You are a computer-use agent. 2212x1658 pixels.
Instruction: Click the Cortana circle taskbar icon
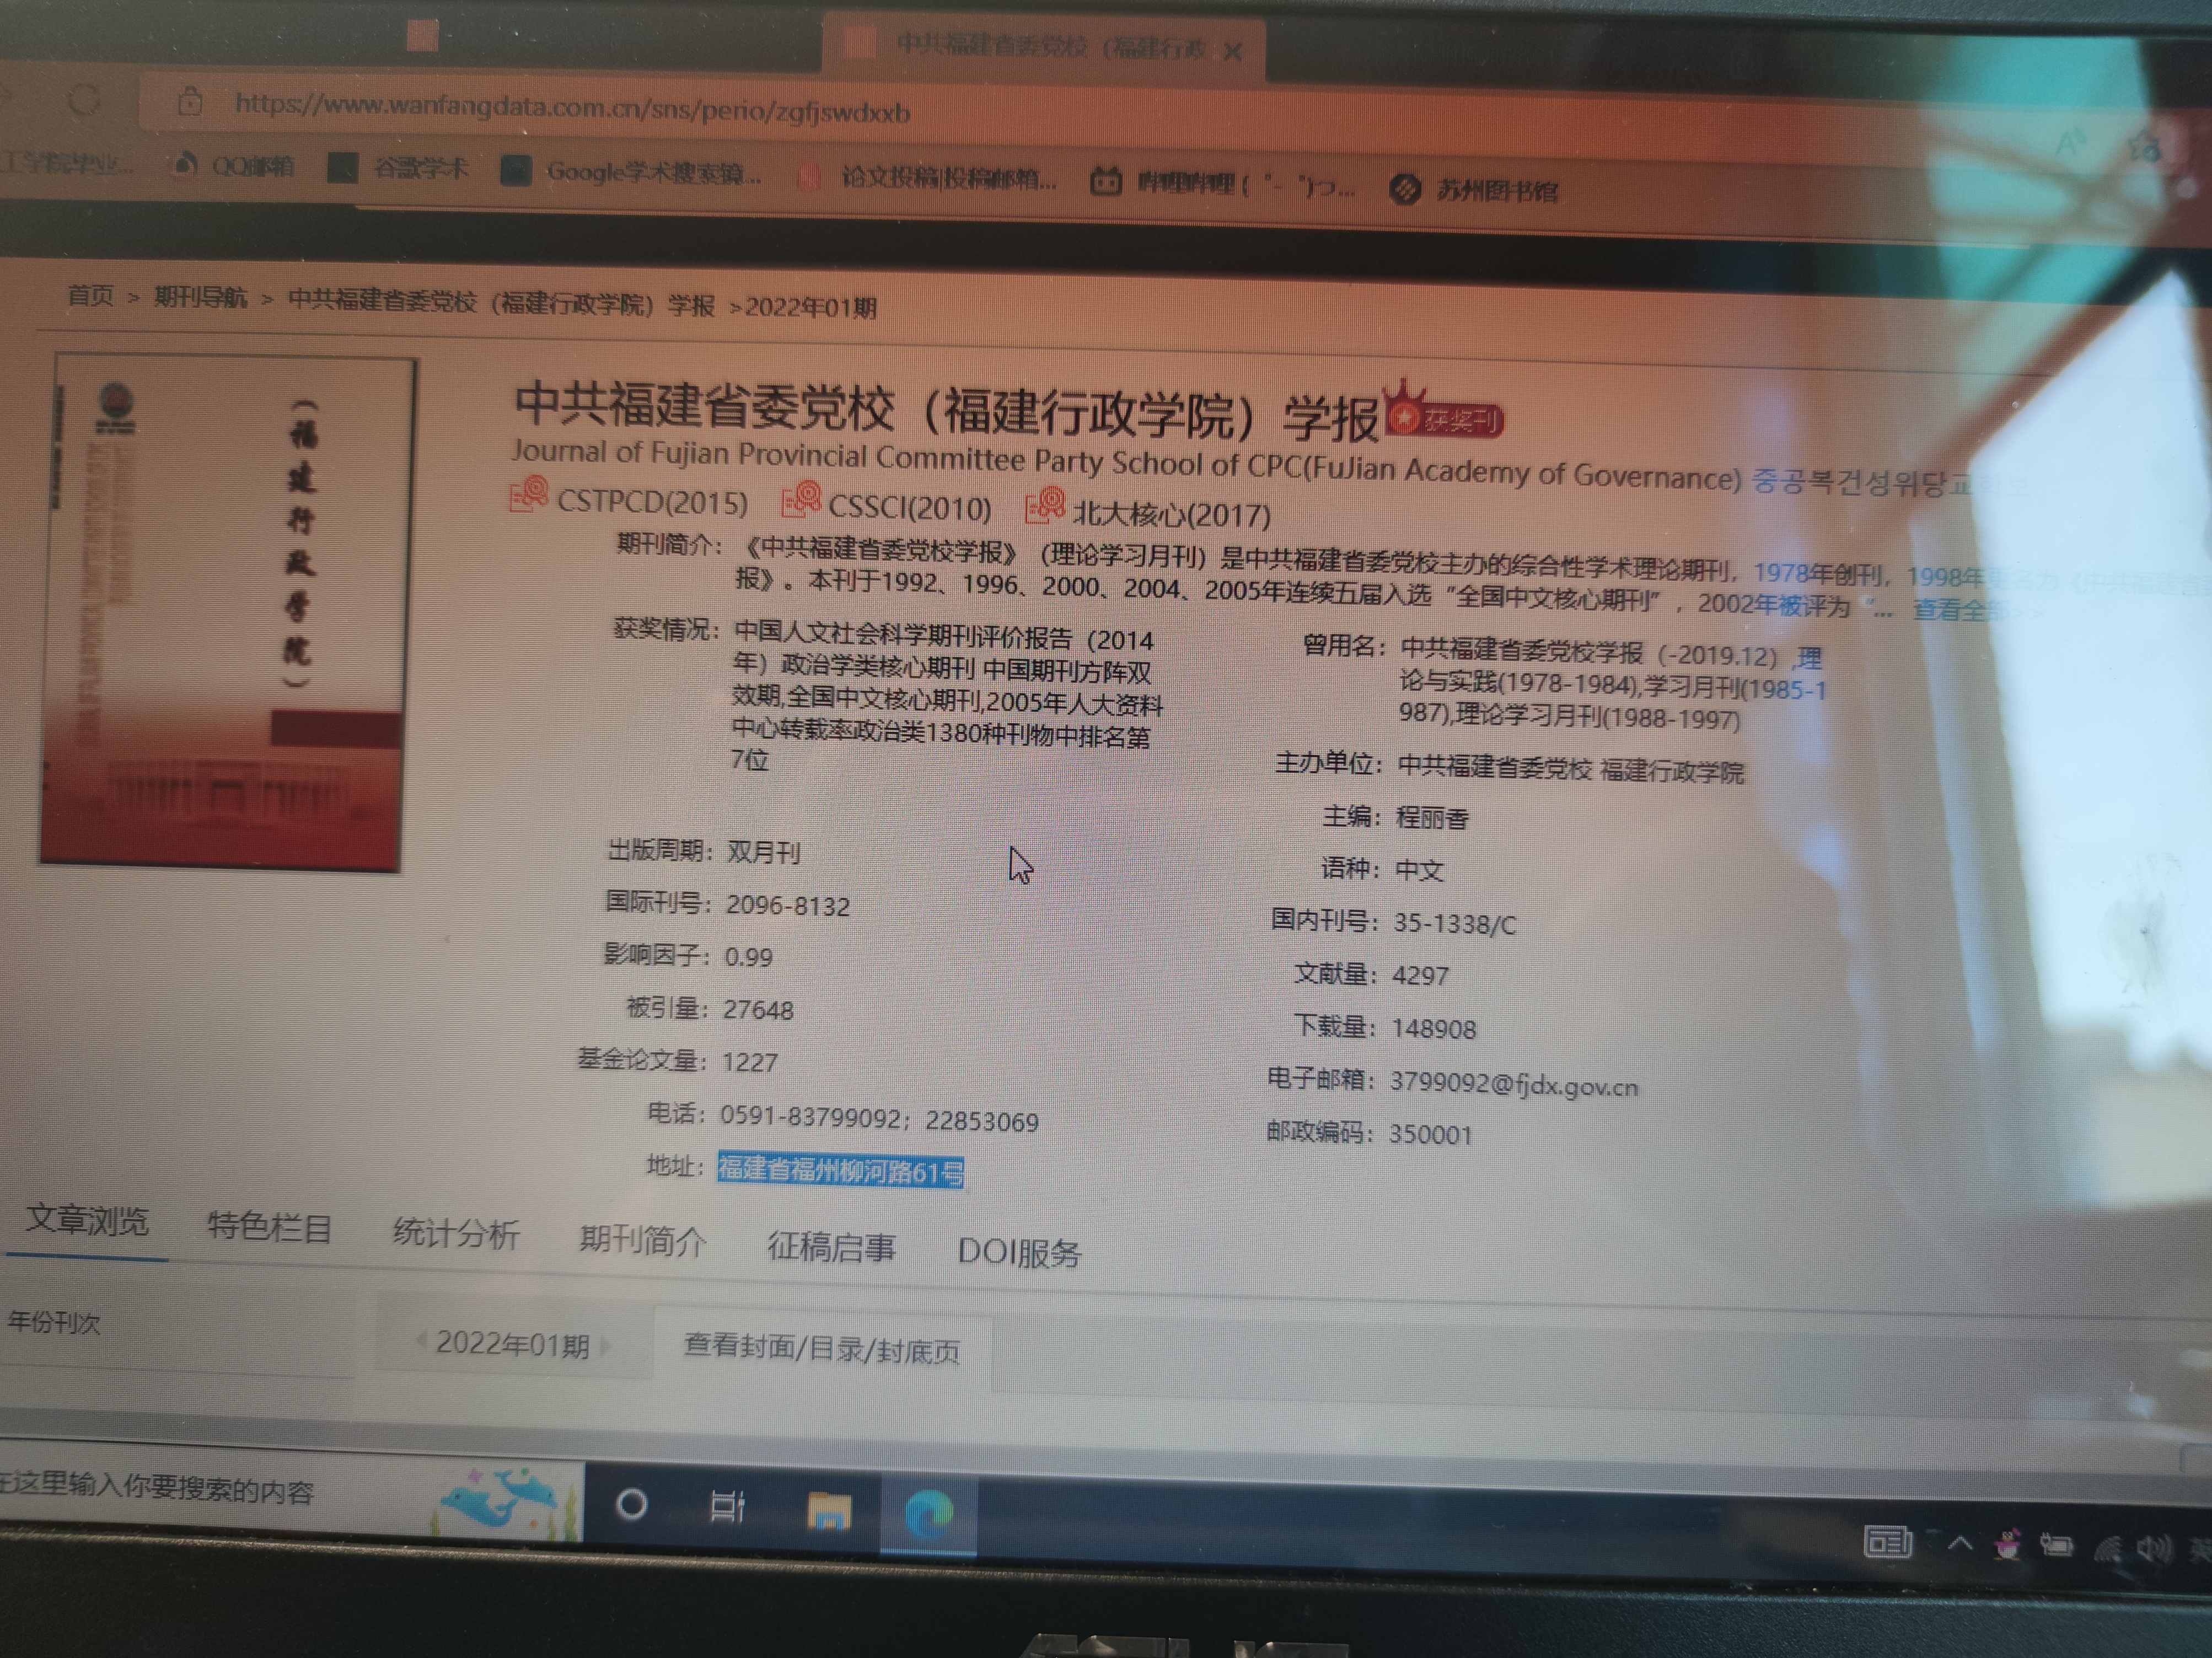(631, 1504)
